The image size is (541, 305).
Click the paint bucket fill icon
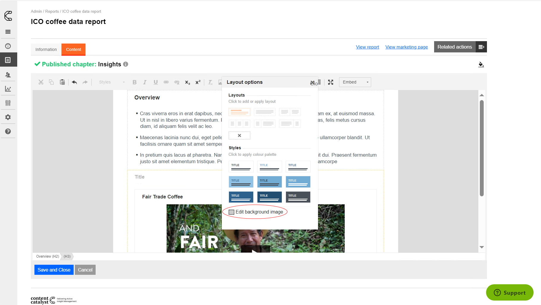(x=481, y=64)
